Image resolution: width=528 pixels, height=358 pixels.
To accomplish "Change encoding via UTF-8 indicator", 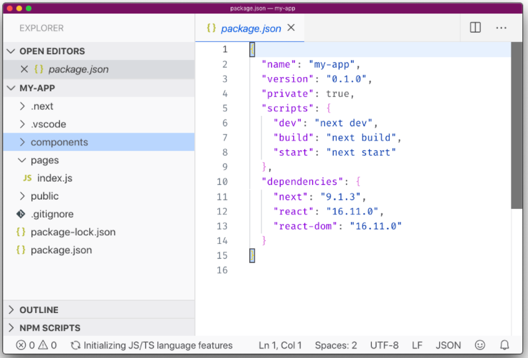I will pyautogui.click(x=384, y=345).
